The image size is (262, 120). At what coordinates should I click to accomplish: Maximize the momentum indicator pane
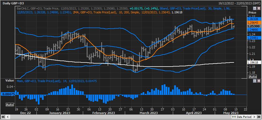pyautogui.click(x=255, y=81)
